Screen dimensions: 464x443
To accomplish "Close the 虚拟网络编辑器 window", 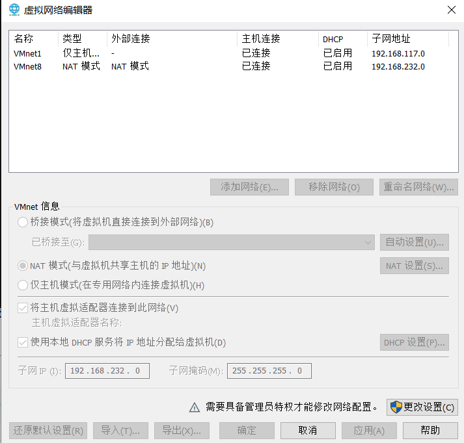I will 451,10.
